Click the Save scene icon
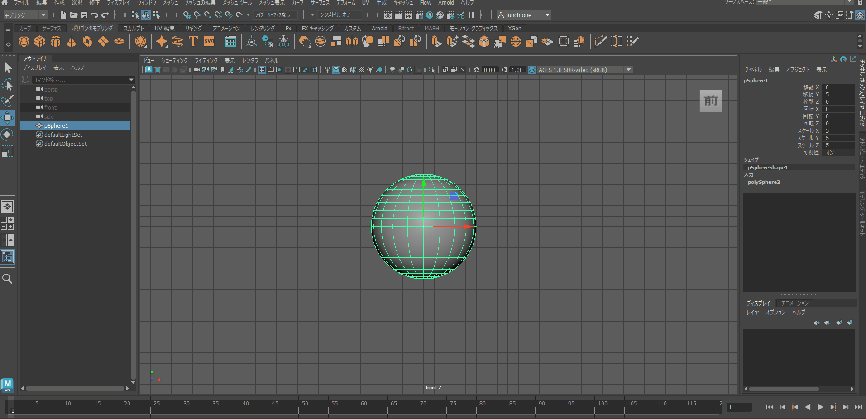Viewport: 866px width, 419px height. (84, 15)
